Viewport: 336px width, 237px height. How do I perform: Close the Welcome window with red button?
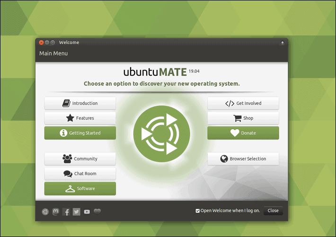point(41,43)
